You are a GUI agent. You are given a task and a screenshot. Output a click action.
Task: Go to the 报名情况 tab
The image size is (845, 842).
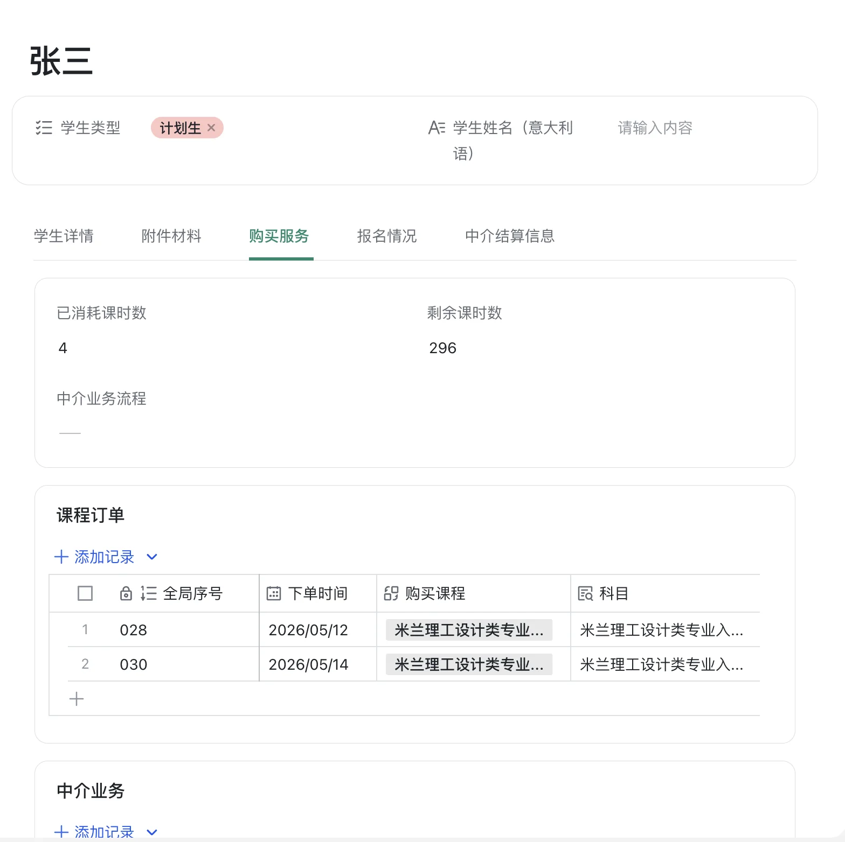[x=387, y=236]
